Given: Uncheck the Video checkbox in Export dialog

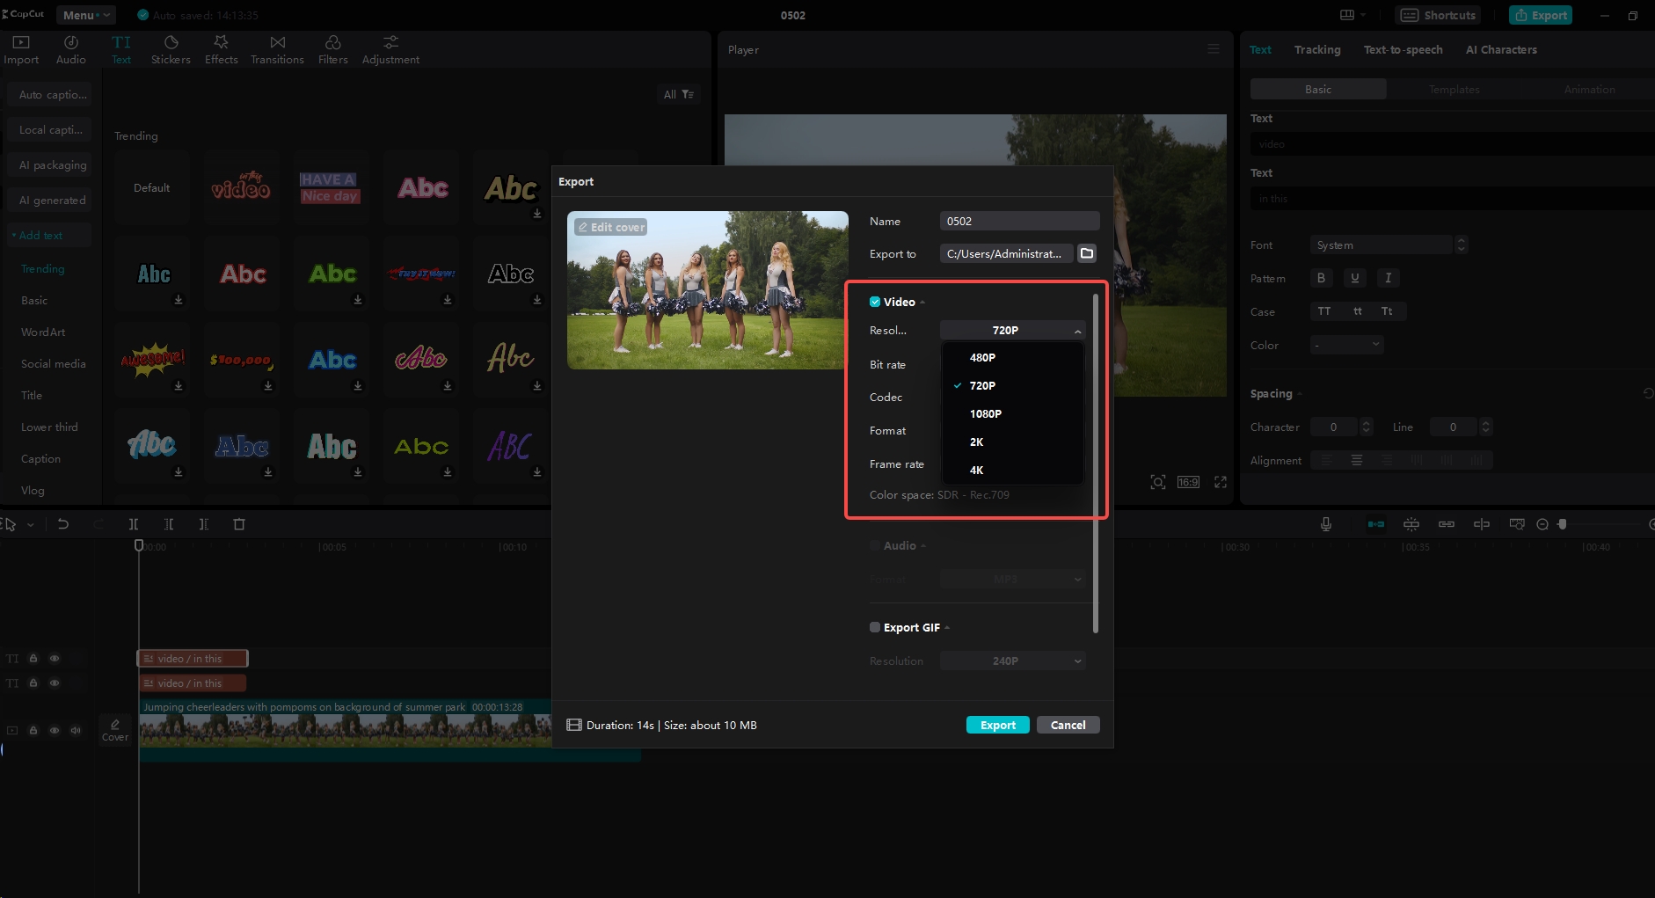Looking at the screenshot, I should [876, 302].
